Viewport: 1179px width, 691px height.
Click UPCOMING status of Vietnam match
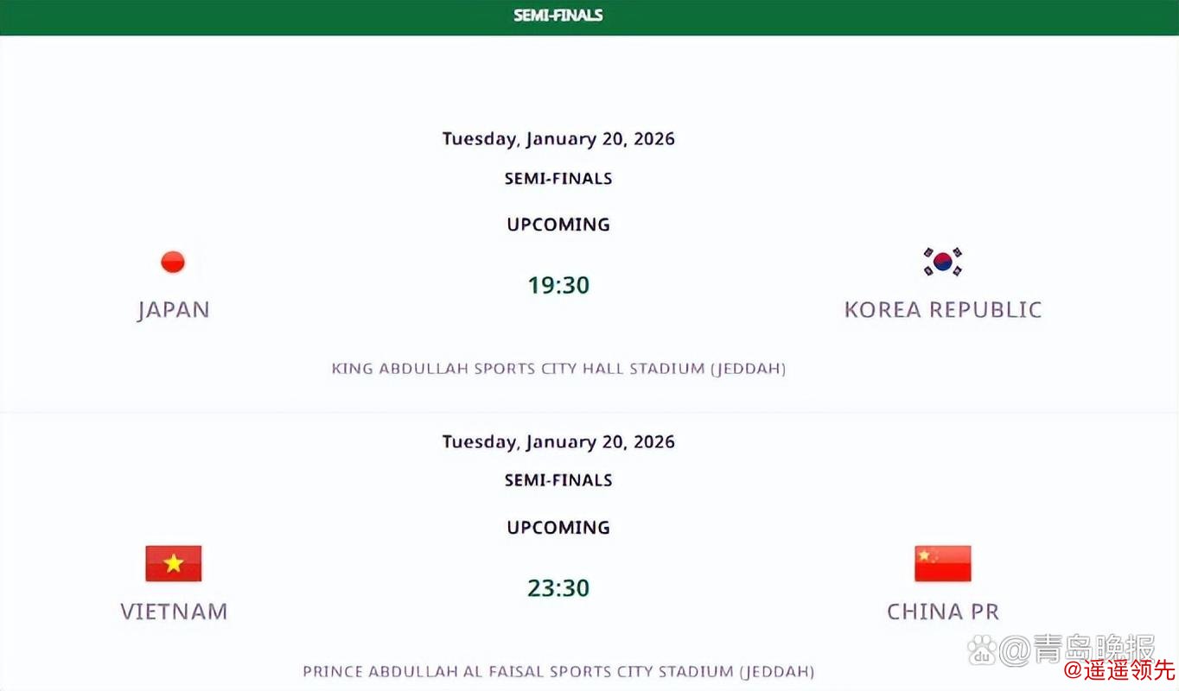pos(558,527)
